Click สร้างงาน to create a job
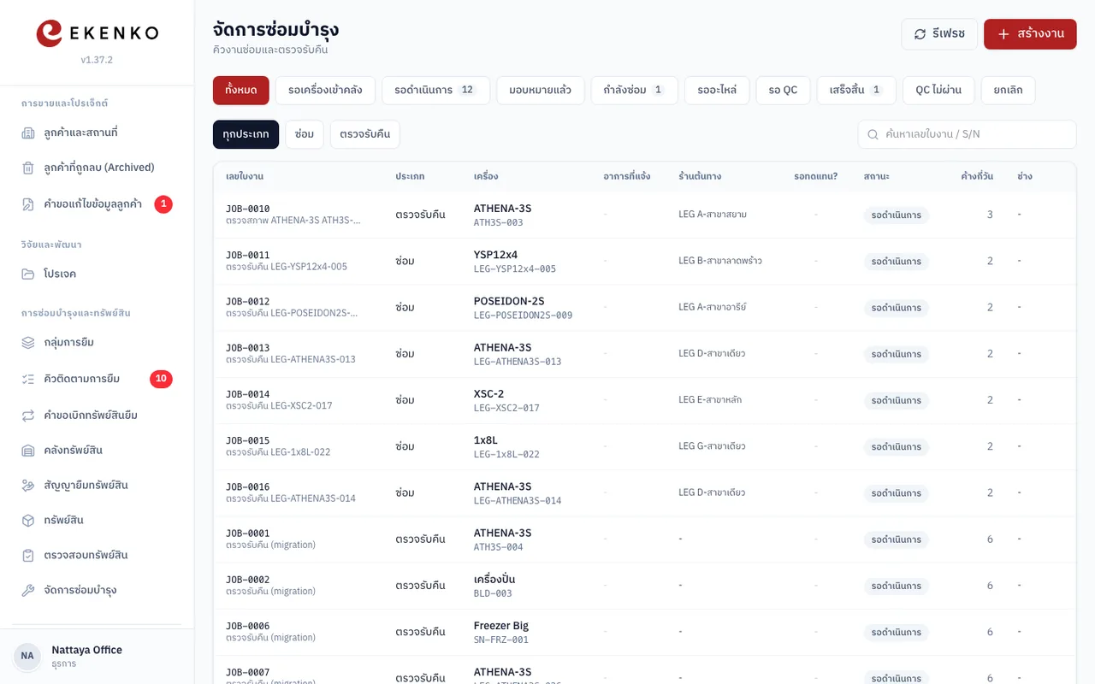 1030,34
